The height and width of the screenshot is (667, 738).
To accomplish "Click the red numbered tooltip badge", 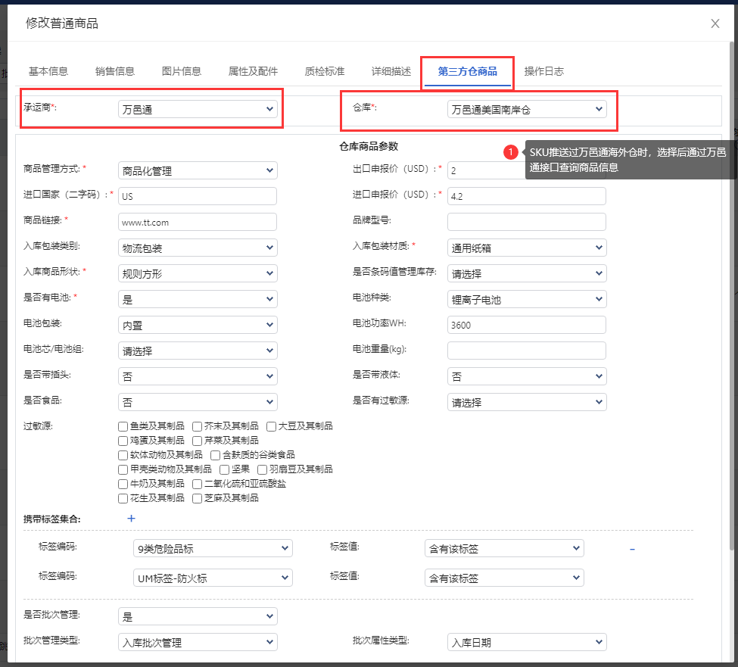I will 511,152.
